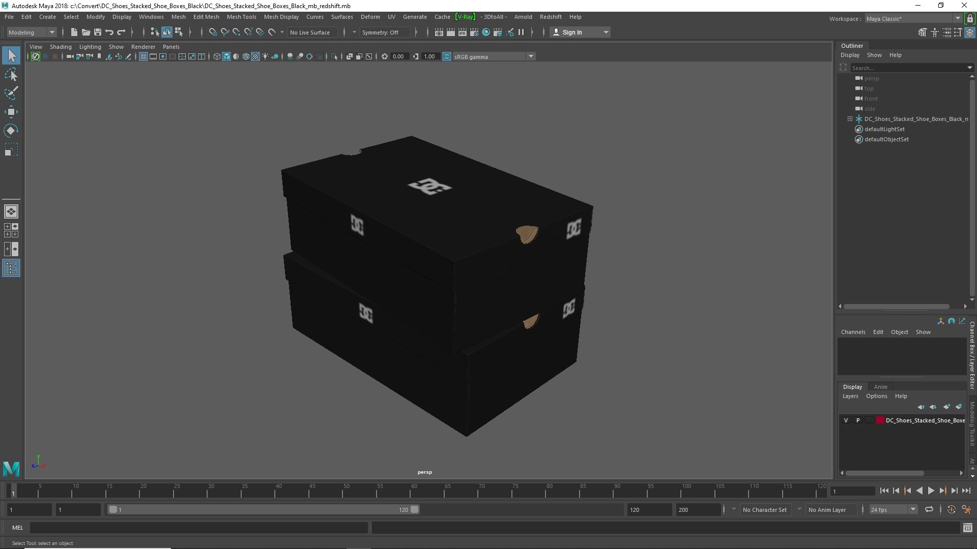Toggle layer playback P box
The height and width of the screenshot is (549, 977).
(x=858, y=420)
